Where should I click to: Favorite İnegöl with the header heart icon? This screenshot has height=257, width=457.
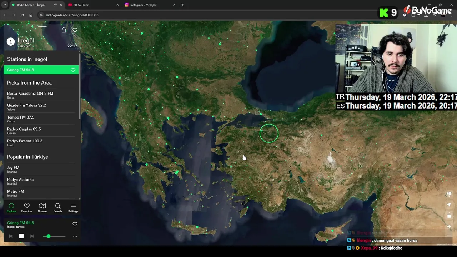click(75, 30)
